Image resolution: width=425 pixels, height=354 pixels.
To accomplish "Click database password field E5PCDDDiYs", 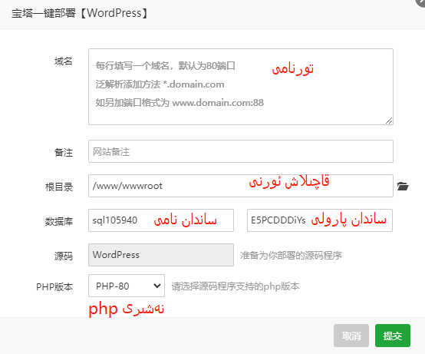I will pyautogui.click(x=320, y=220).
